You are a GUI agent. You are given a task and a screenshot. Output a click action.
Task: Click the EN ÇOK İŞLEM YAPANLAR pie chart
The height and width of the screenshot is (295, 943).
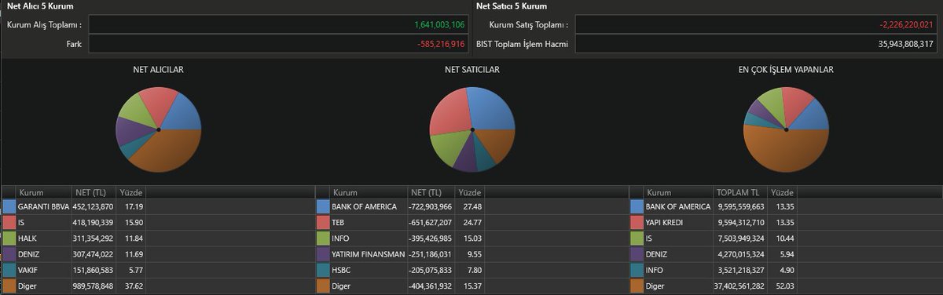point(786,129)
